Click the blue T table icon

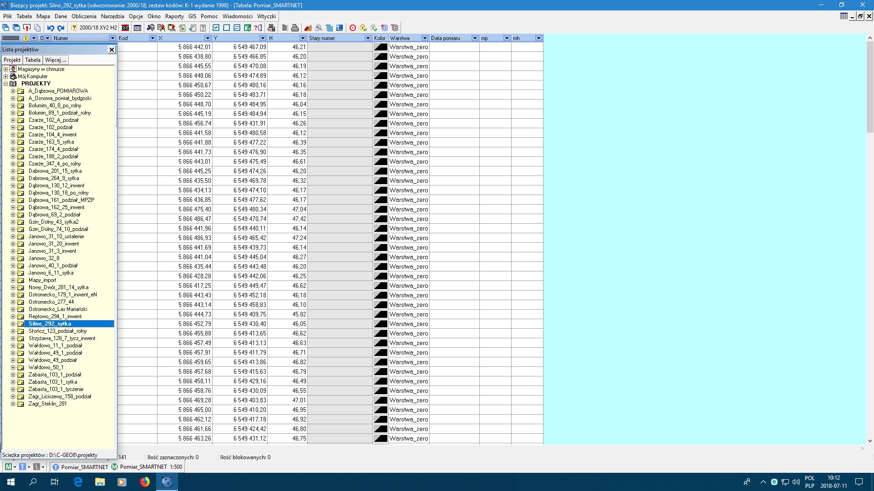click(x=22, y=467)
